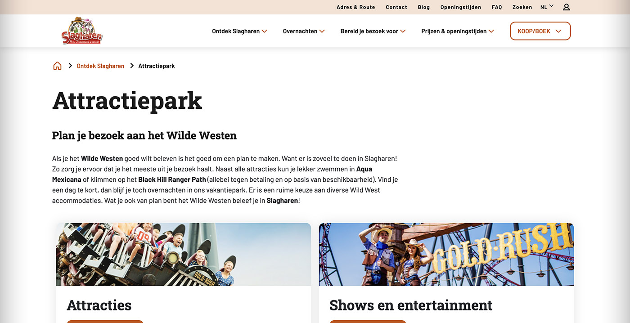
Task: View Openingstijden in top bar
Action: point(461,7)
